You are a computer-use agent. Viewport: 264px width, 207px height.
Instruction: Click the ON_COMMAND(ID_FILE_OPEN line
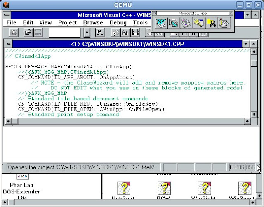[x=91, y=109]
